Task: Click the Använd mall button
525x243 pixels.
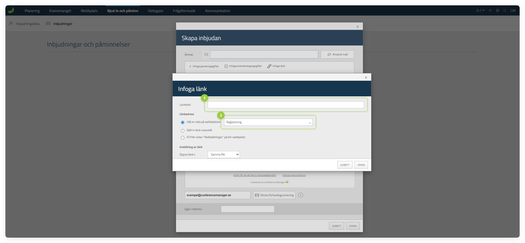Action: (x=337, y=54)
